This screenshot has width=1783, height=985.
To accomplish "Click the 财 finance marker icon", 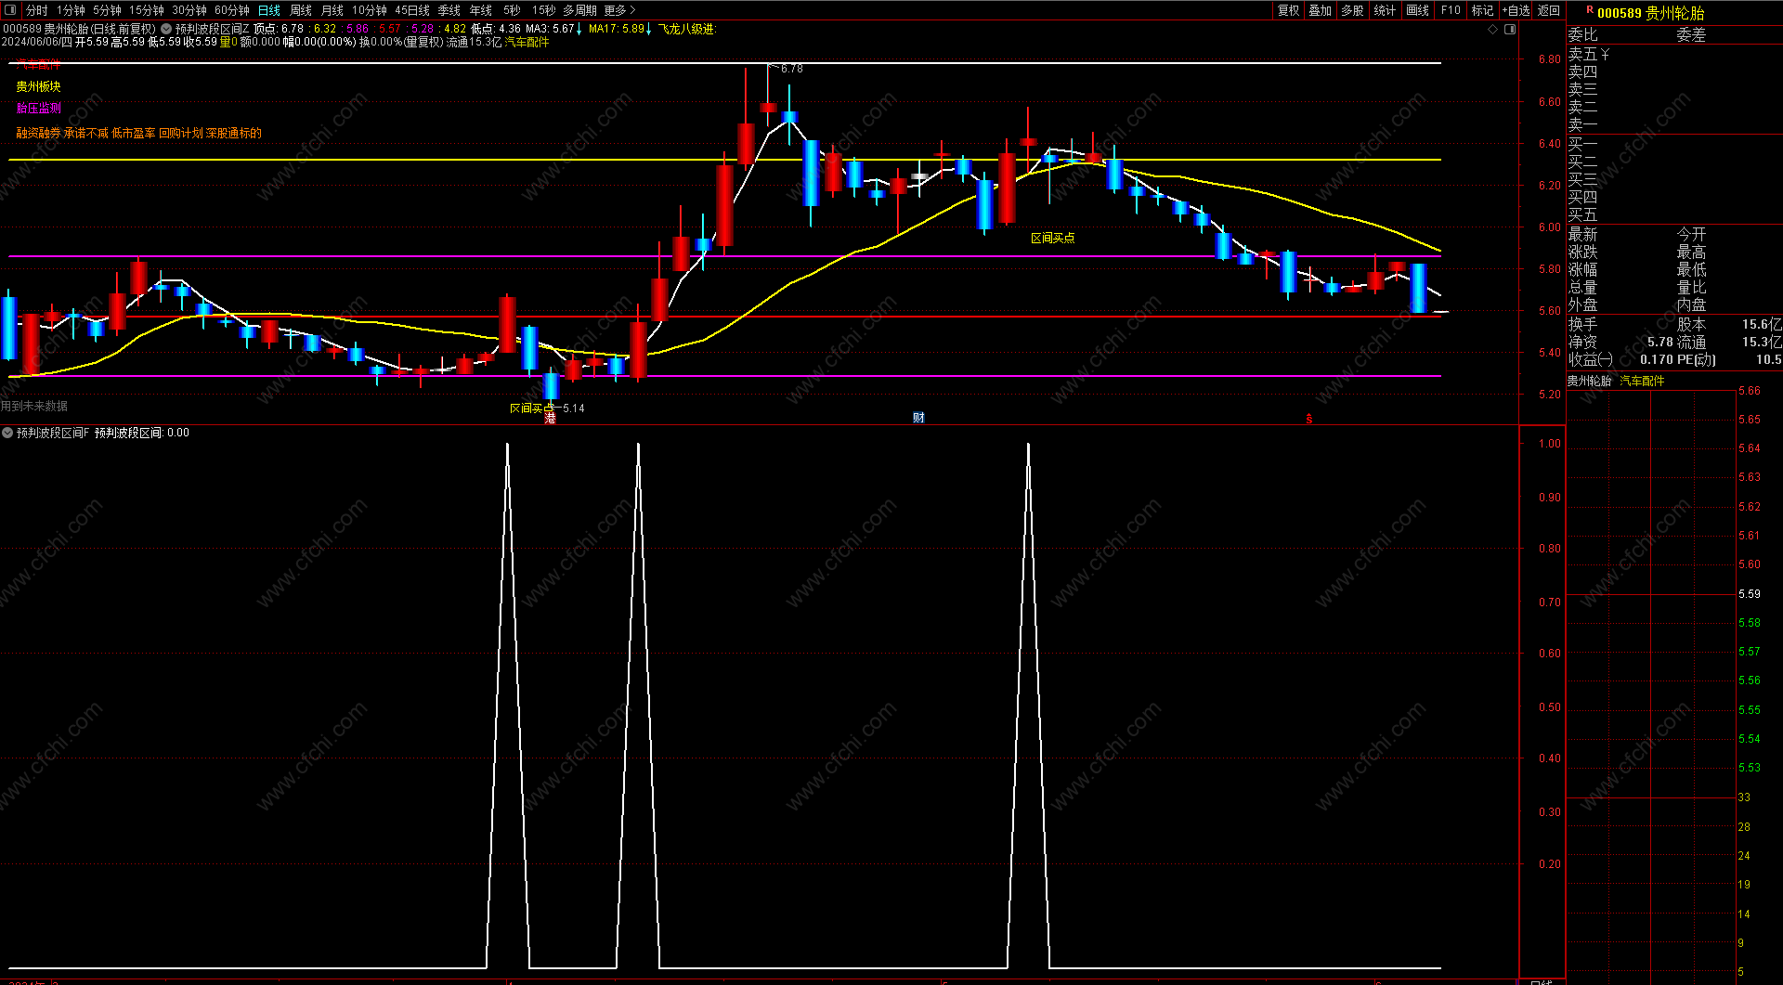I will tap(918, 418).
